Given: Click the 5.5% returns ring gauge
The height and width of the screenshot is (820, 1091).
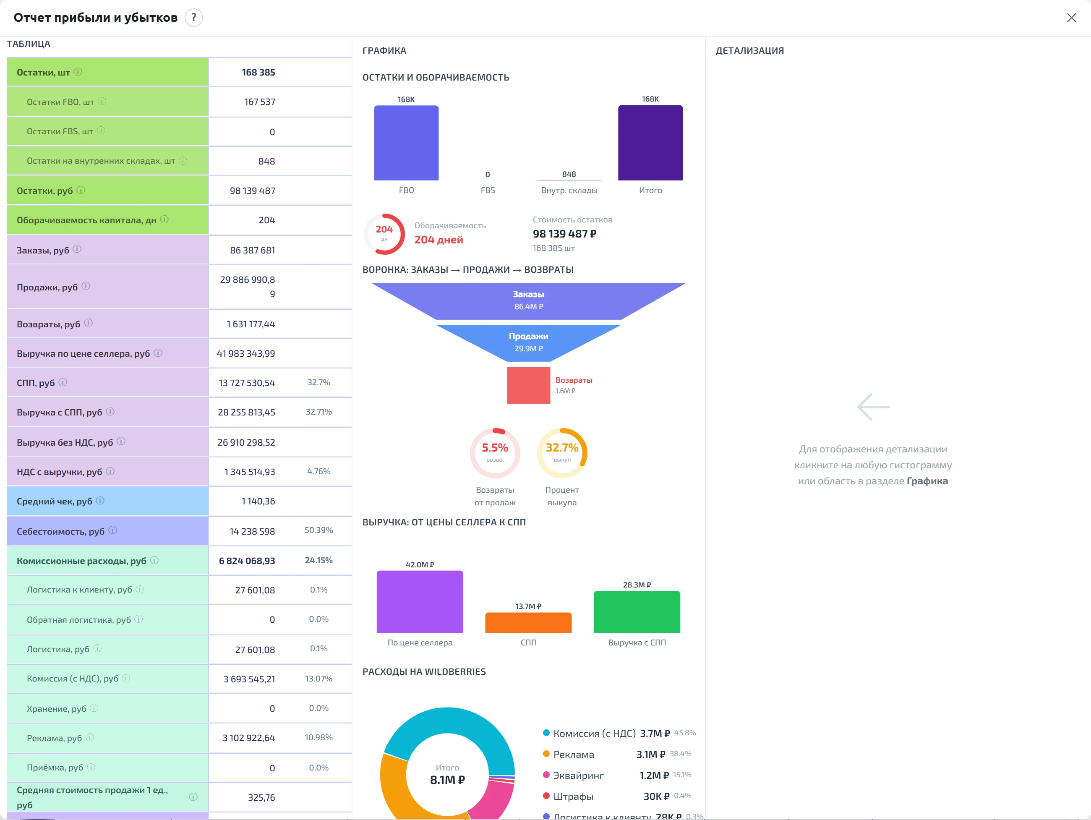Looking at the screenshot, I should click(x=495, y=453).
